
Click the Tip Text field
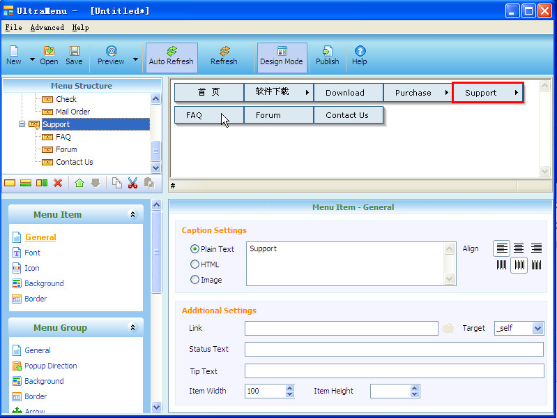tap(395, 371)
